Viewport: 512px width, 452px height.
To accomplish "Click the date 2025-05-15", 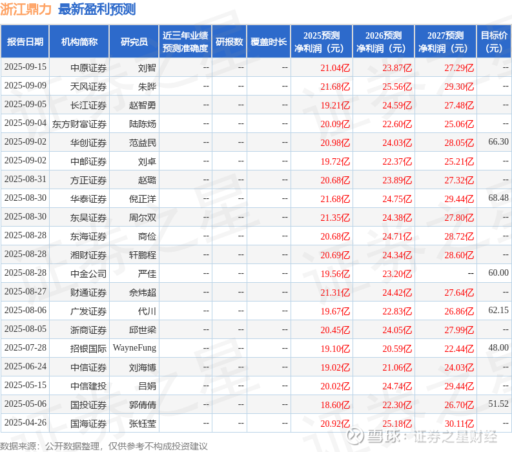I will (25, 385).
